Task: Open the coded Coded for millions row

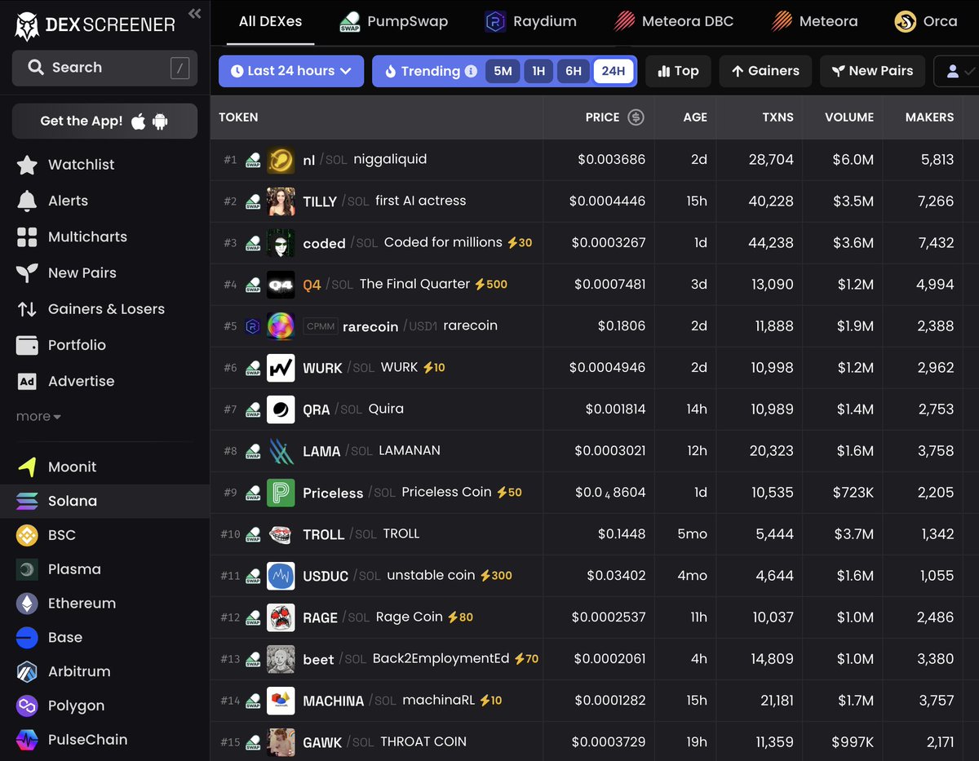Action: pyautogui.click(x=595, y=243)
